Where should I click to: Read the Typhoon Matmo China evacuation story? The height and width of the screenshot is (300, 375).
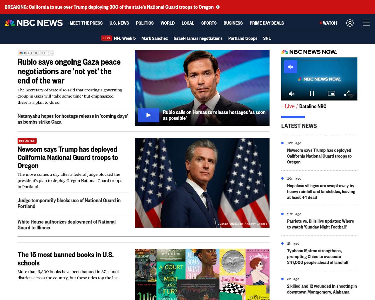(x=318, y=257)
